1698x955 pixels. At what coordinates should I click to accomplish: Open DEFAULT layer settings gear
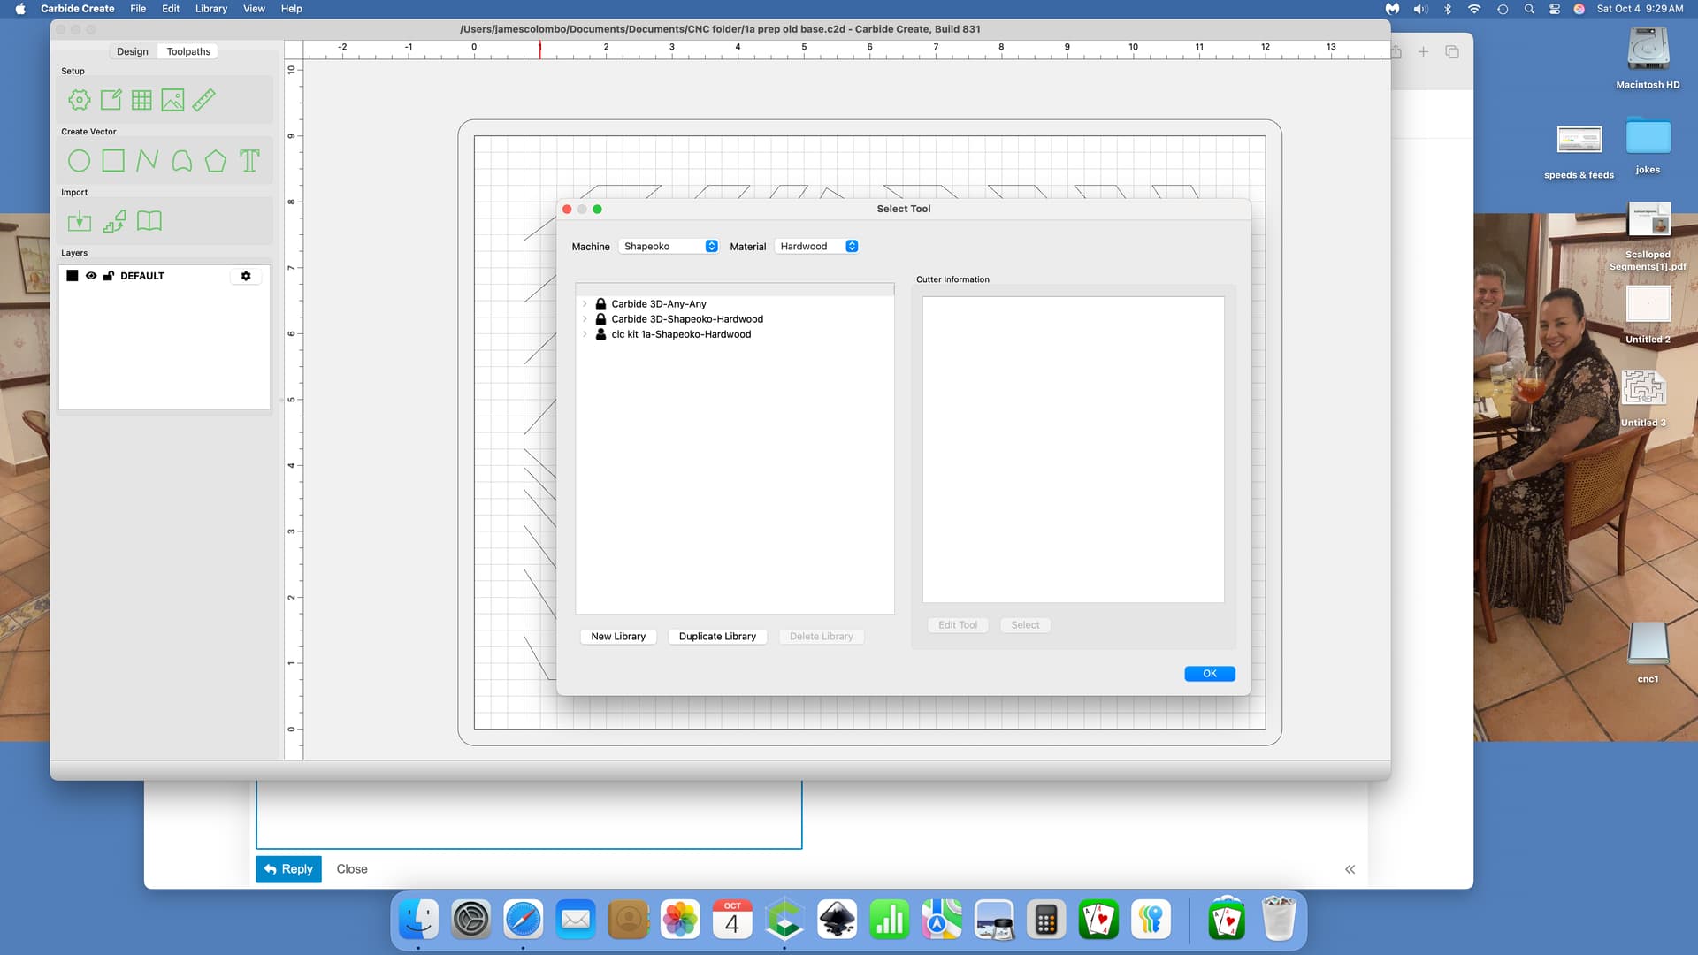(246, 276)
